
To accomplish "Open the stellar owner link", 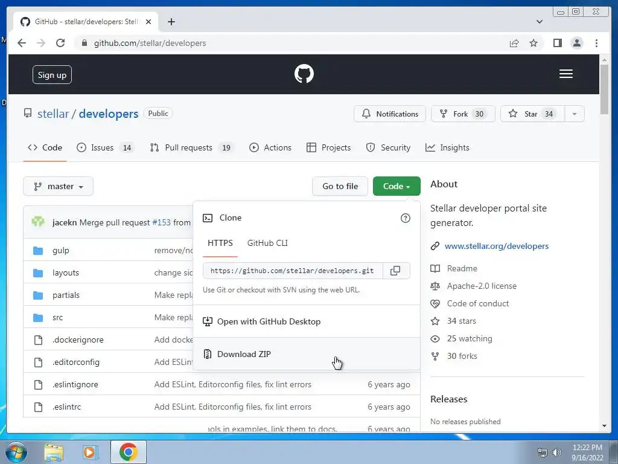I will [53, 114].
